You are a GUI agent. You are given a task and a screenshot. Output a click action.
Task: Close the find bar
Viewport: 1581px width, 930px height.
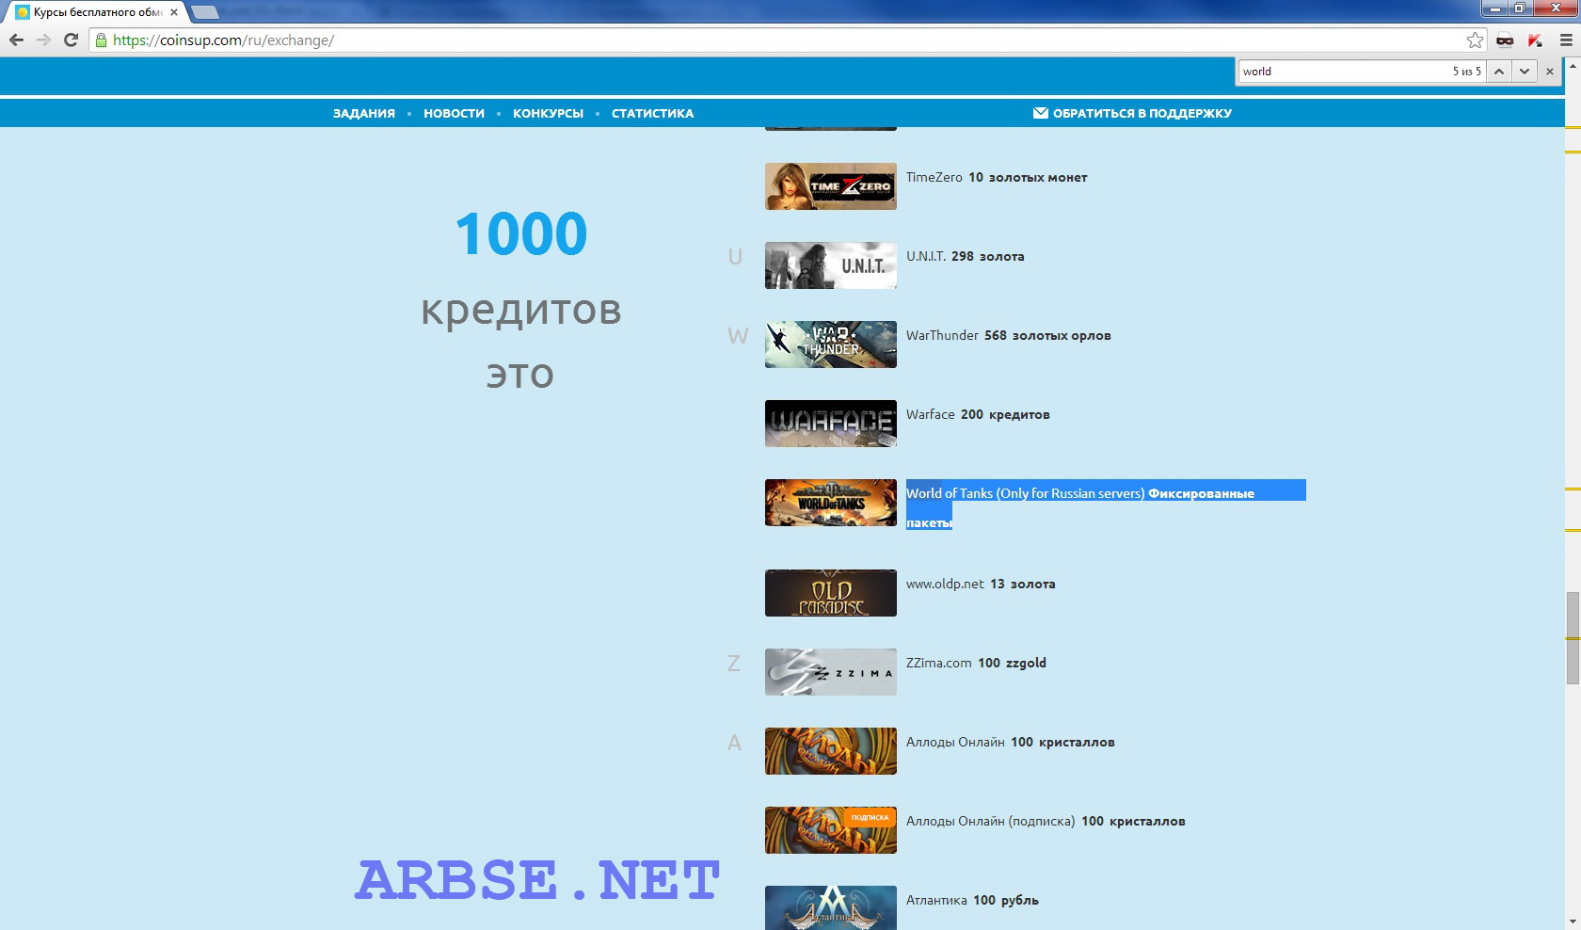pyautogui.click(x=1550, y=72)
